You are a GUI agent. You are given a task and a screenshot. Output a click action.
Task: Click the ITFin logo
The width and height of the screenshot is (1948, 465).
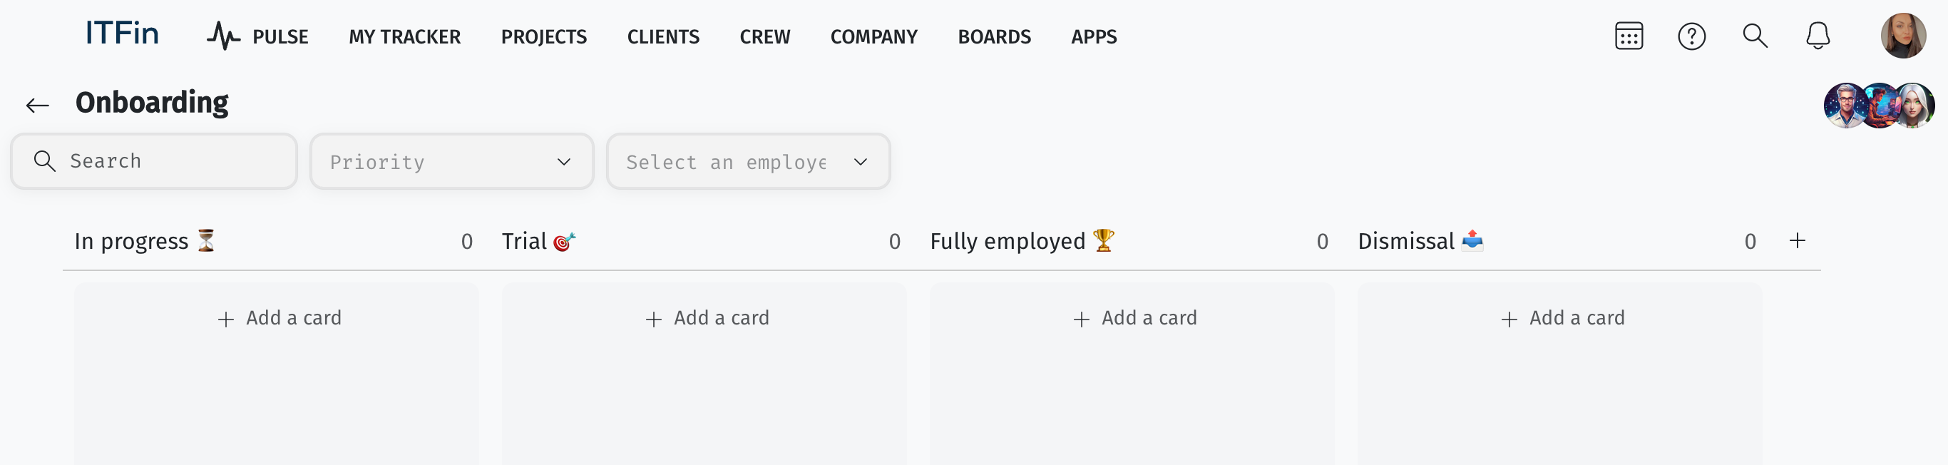[122, 34]
